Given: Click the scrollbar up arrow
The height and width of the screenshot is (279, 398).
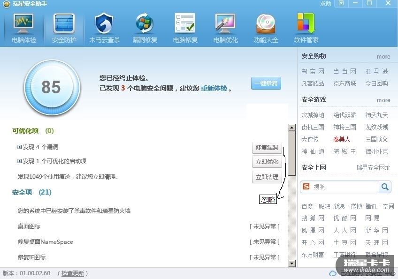Looking at the screenshot, I should point(292,128).
